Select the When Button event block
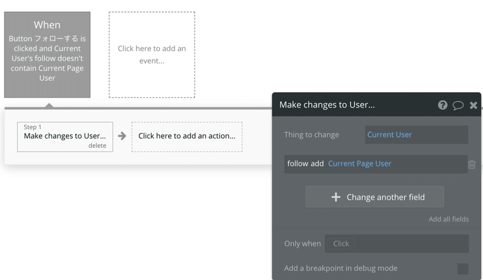This screenshot has height=280, width=483. 47,55
